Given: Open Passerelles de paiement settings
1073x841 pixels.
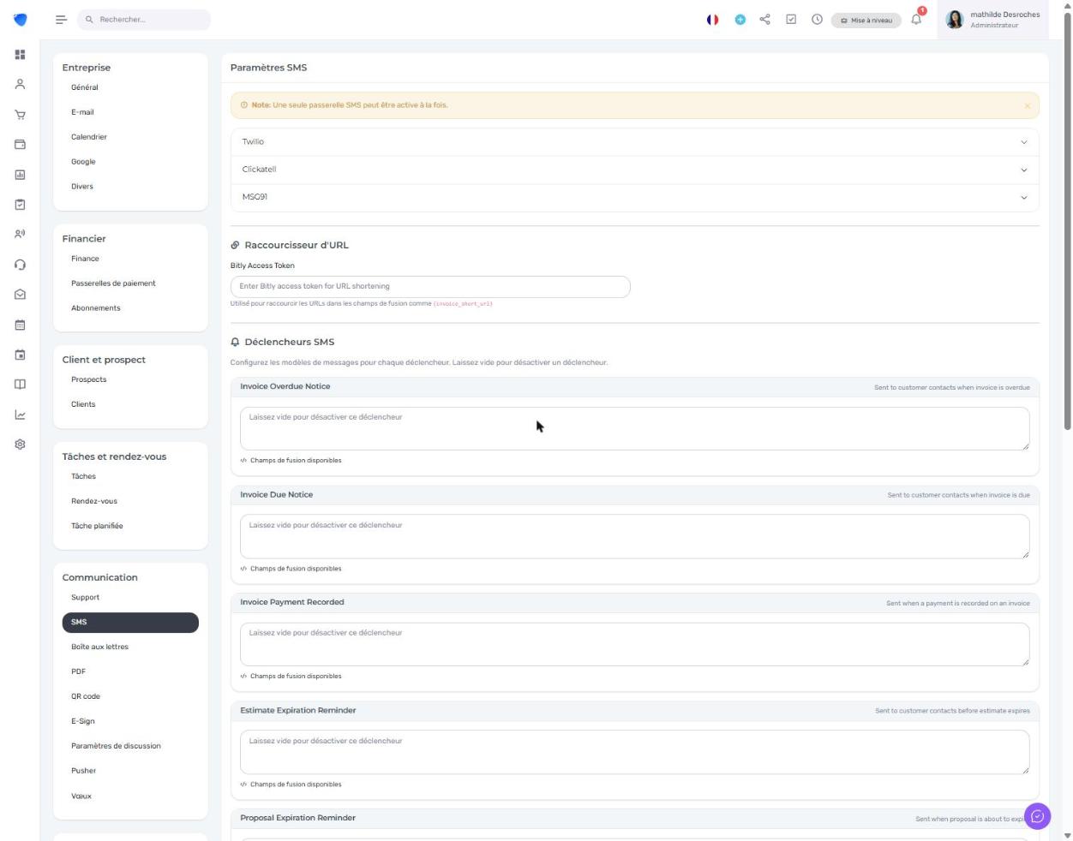Looking at the screenshot, I should (113, 283).
